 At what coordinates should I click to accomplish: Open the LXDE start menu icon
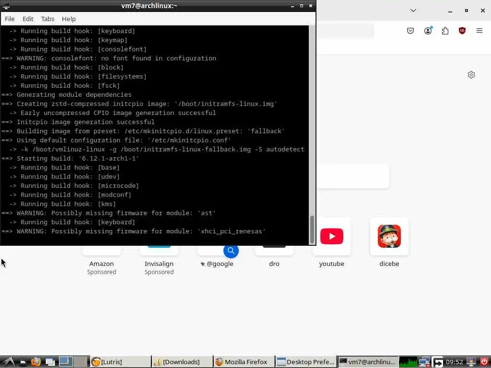(x=8, y=362)
